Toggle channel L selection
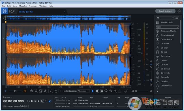This screenshot has height=111, width=184. pos(4,38)
